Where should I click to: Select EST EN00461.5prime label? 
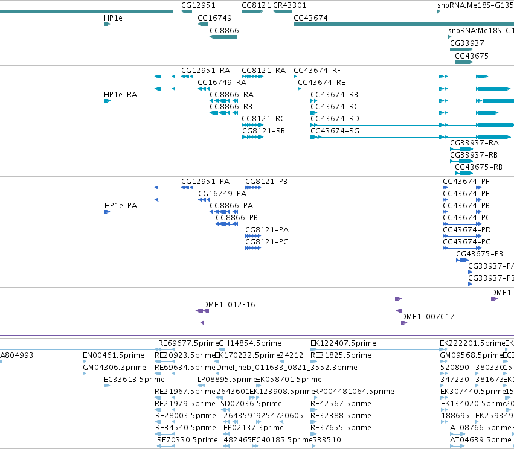pyautogui.click(x=114, y=355)
